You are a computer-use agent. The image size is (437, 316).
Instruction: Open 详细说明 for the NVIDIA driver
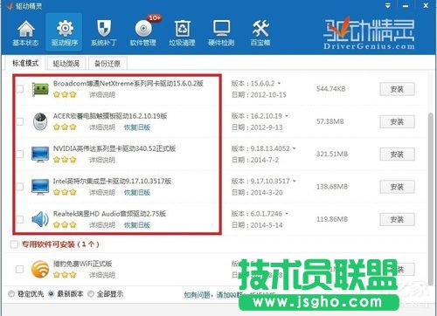tap(102, 160)
